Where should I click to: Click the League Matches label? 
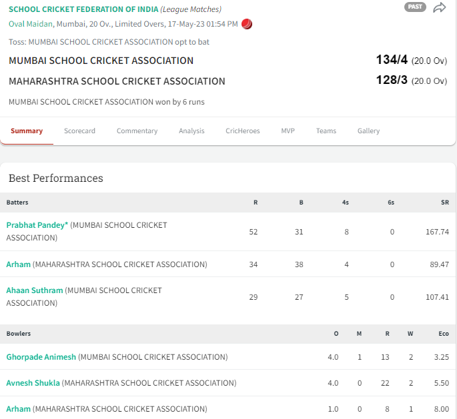pos(191,9)
